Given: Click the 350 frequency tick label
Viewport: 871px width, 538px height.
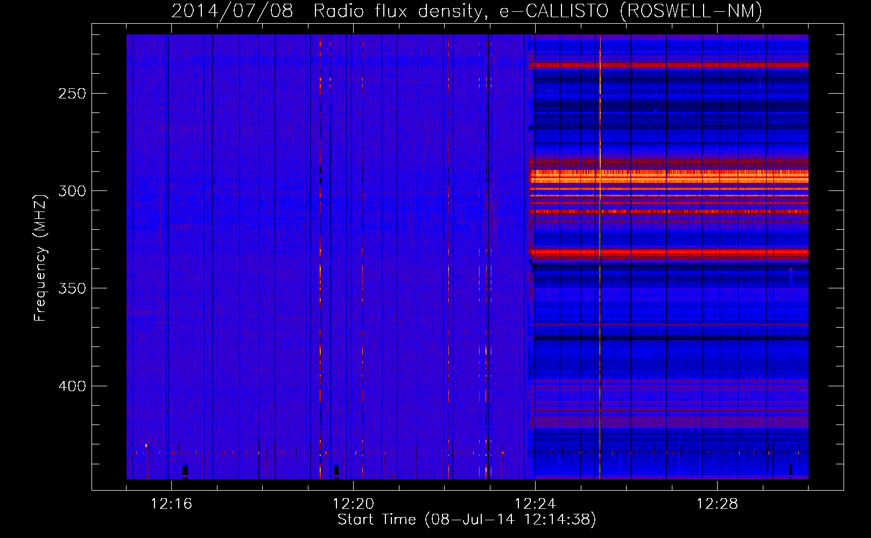Looking at the screenshot, I should pyautogui.click(x=72, y=288).
